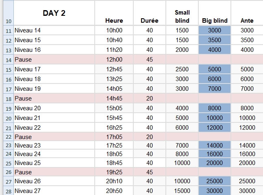
Task: Select the 15000 small blind cell
Action: [x=182, y=191]
